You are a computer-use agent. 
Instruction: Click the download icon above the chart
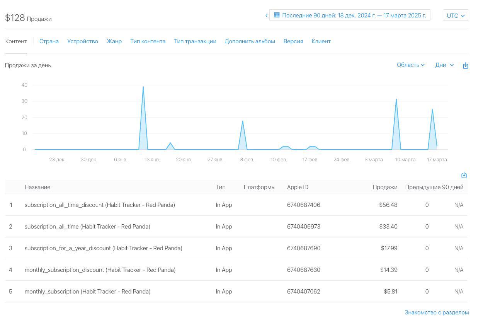(465, 65)
